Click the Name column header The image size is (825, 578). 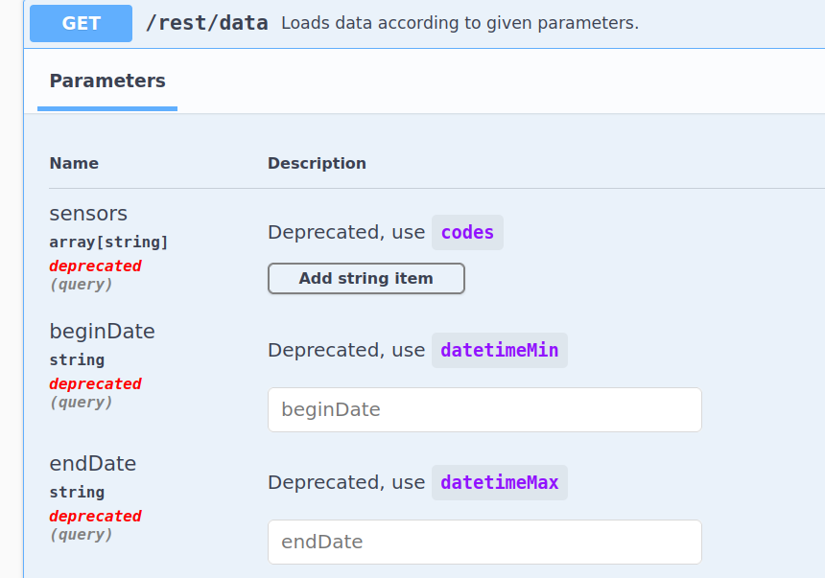click(x=74, y=163)
